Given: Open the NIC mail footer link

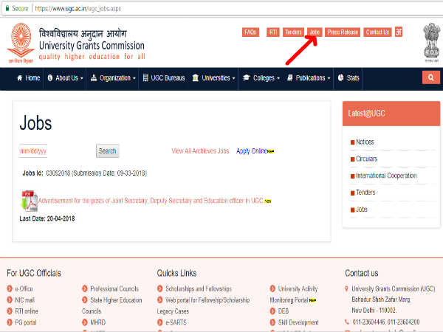Looking at the screenshot, I should (x=25, y=300).
